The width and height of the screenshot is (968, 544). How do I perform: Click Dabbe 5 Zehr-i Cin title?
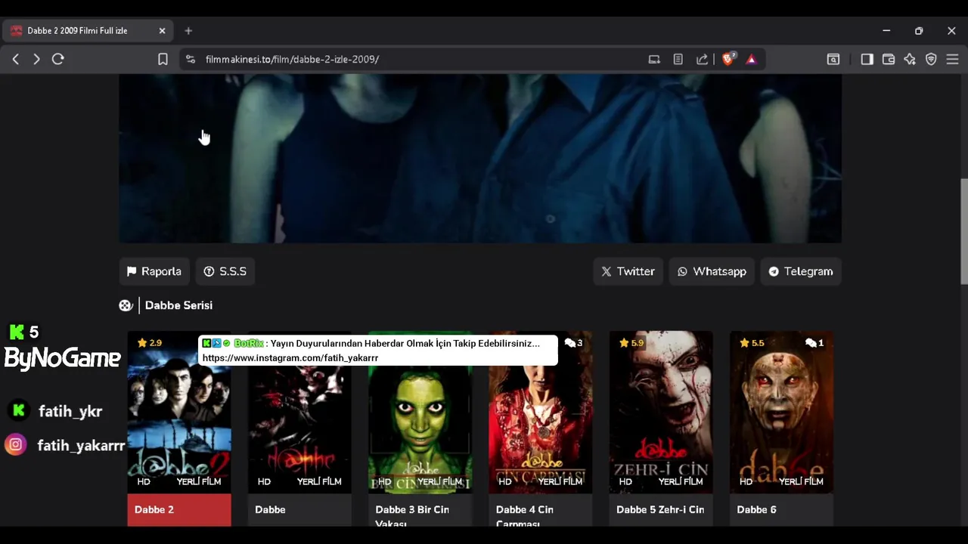click(660, 509)
